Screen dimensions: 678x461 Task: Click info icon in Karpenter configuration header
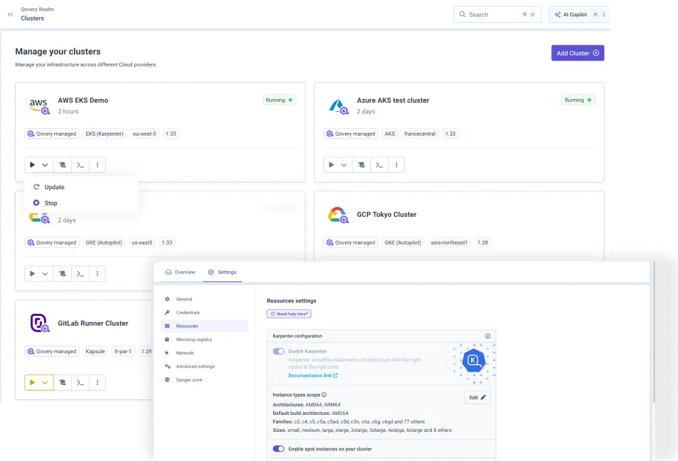click(x=487, y=336)
